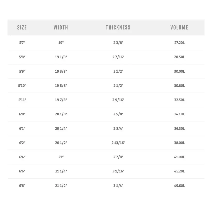Select the 6'2" size cell

click(x=22, y=143)
